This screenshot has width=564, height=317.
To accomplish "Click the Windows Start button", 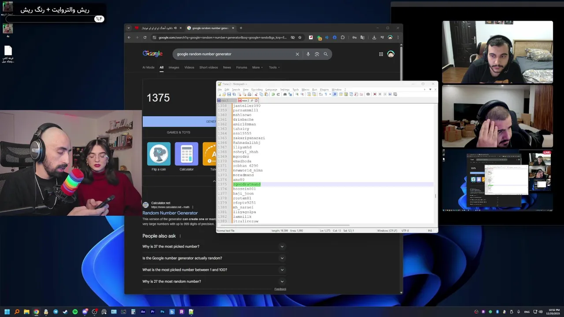I will click(7, 312).
